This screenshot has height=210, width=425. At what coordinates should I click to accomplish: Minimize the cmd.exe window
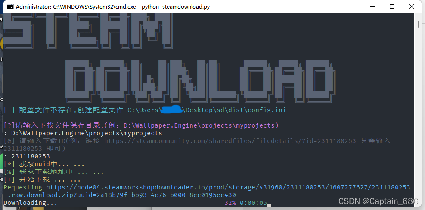tap(372, 7)
